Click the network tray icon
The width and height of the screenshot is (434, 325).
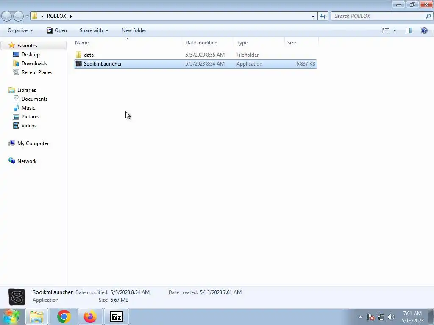coord(381,317)
